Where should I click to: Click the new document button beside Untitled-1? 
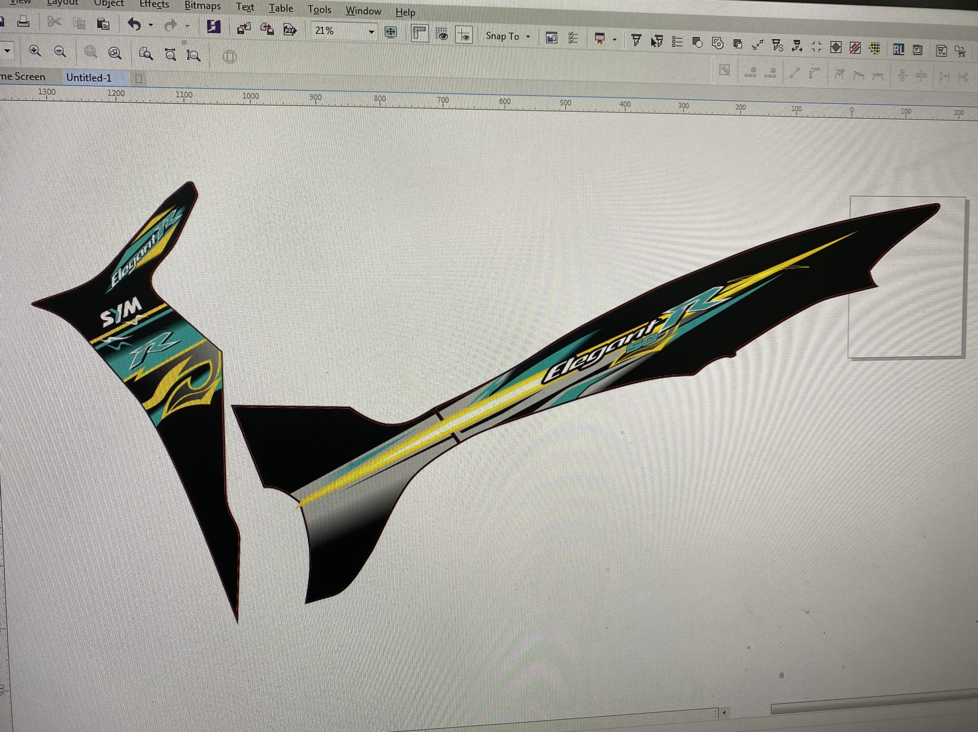[x=139, y=79]
